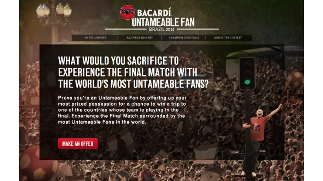Screen dimensions: 323x181
Task: Click the white flag in the crowd
Action: click(205, 154)
